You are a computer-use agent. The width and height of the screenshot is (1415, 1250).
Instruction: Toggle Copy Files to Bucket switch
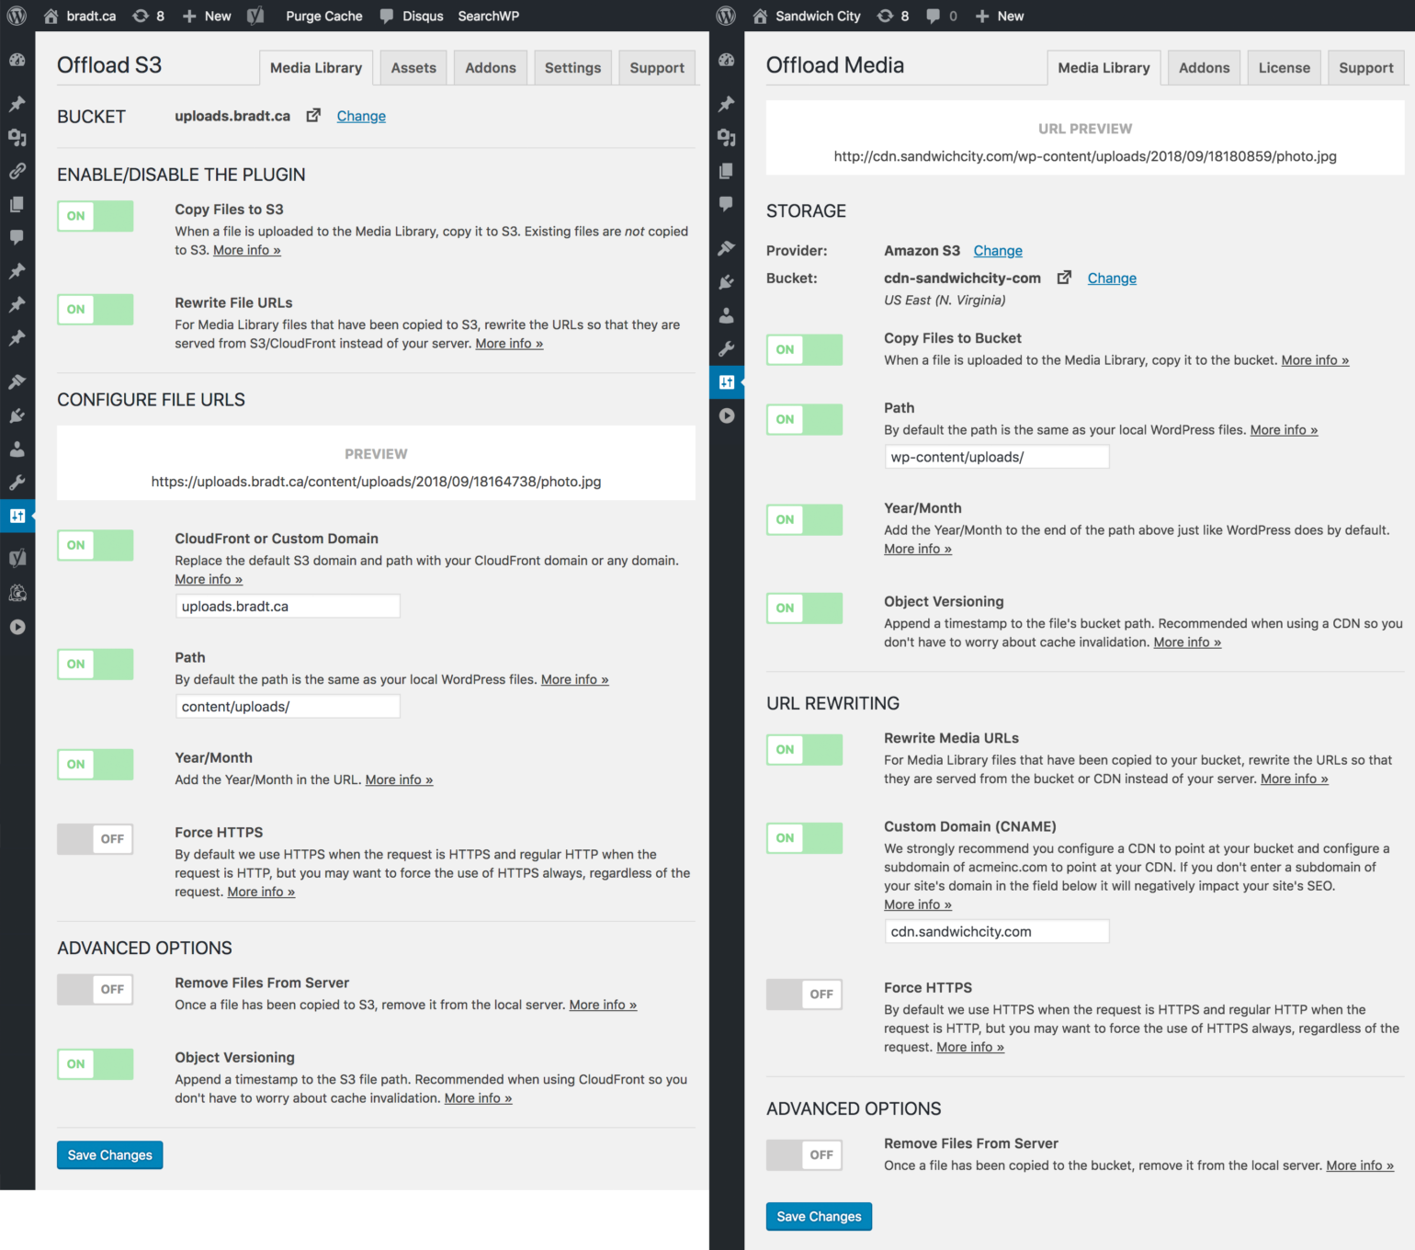point(805,349)
